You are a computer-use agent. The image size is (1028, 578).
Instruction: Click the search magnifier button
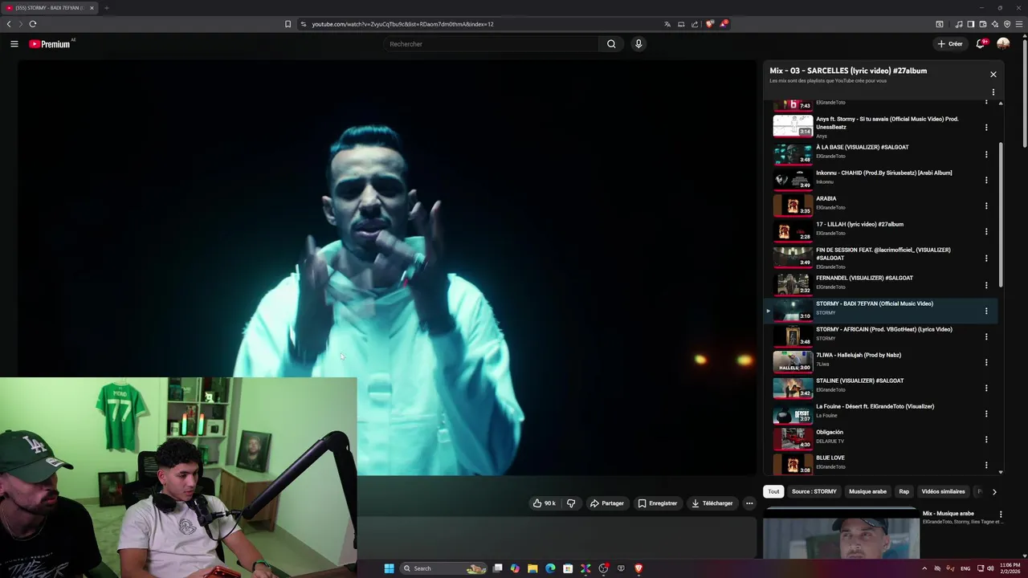tap(611, 44)
